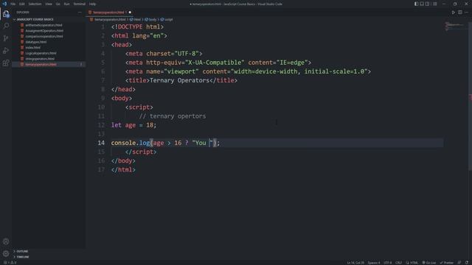The image size is (472, 265).
Task: Click body breadcrumb segment
Action: 150,20
